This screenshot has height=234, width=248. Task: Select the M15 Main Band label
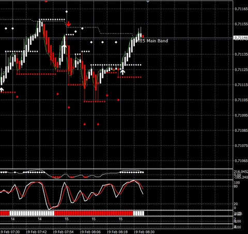click(x=152, y=41)
